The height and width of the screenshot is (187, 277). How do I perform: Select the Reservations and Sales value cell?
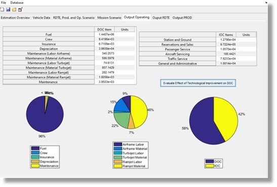point(226,44)
